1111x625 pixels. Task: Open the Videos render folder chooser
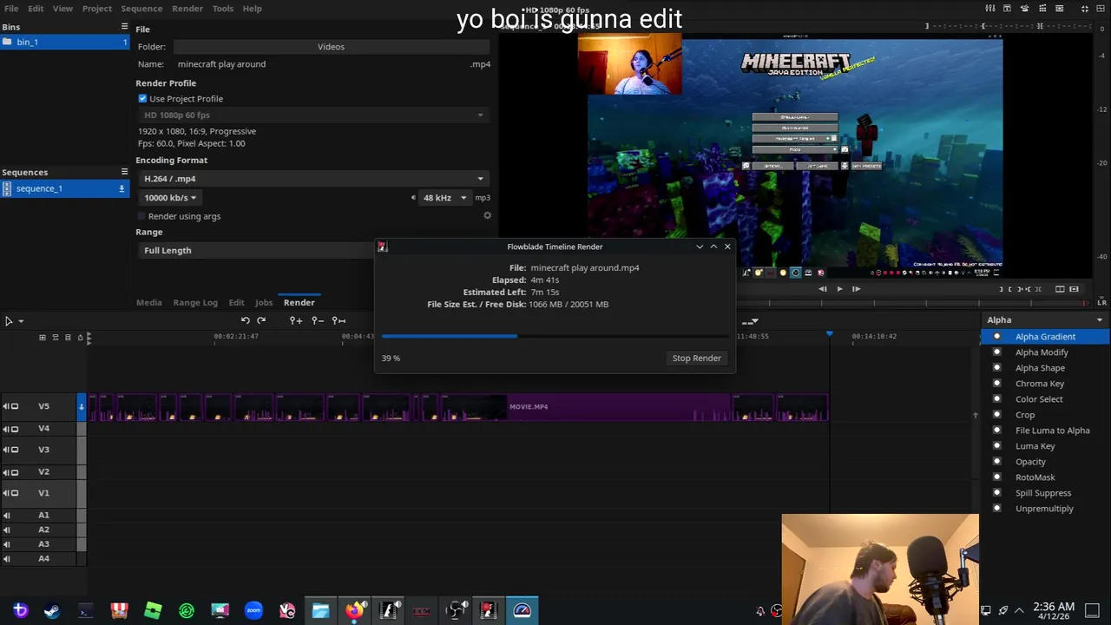[x=331, y=47]
